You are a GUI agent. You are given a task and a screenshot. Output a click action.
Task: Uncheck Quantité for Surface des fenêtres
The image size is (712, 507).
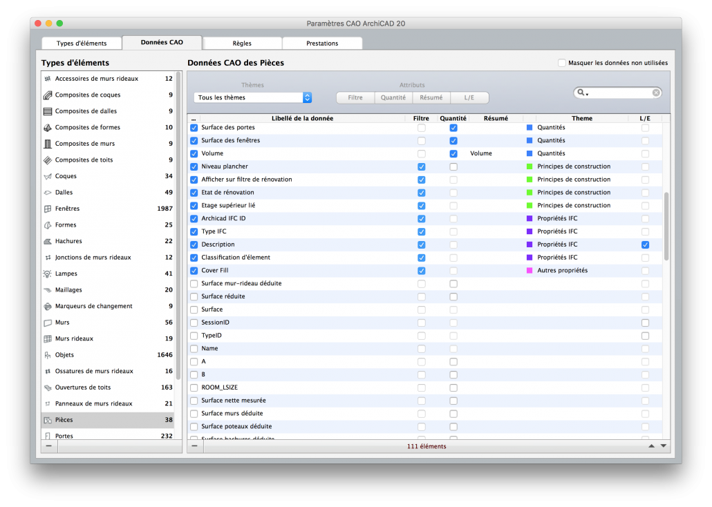453,141
